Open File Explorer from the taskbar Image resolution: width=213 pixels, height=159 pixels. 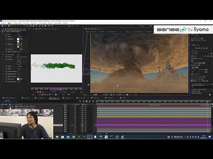[57, 137]
